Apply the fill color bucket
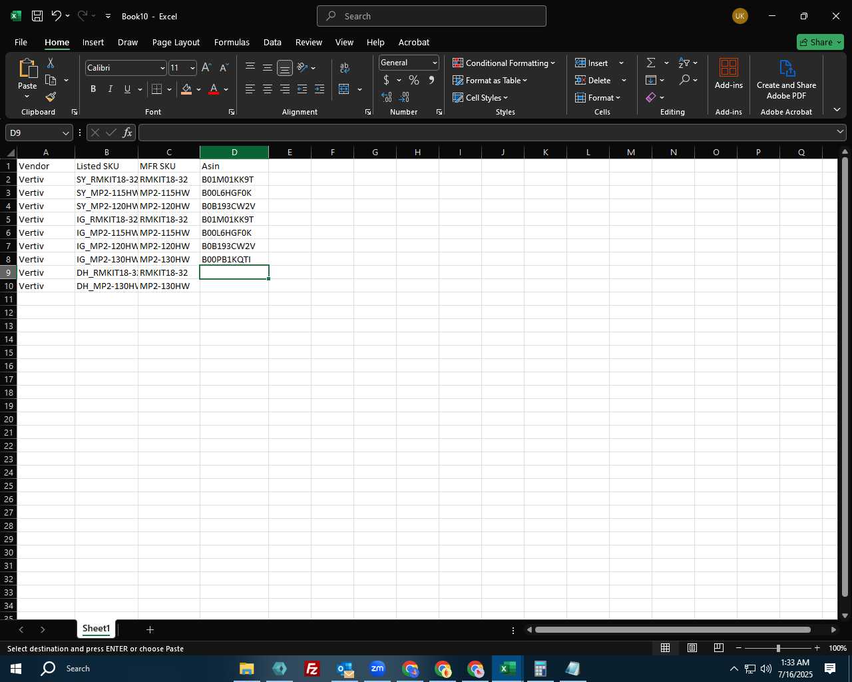852x682 pixels. (186, 89)
